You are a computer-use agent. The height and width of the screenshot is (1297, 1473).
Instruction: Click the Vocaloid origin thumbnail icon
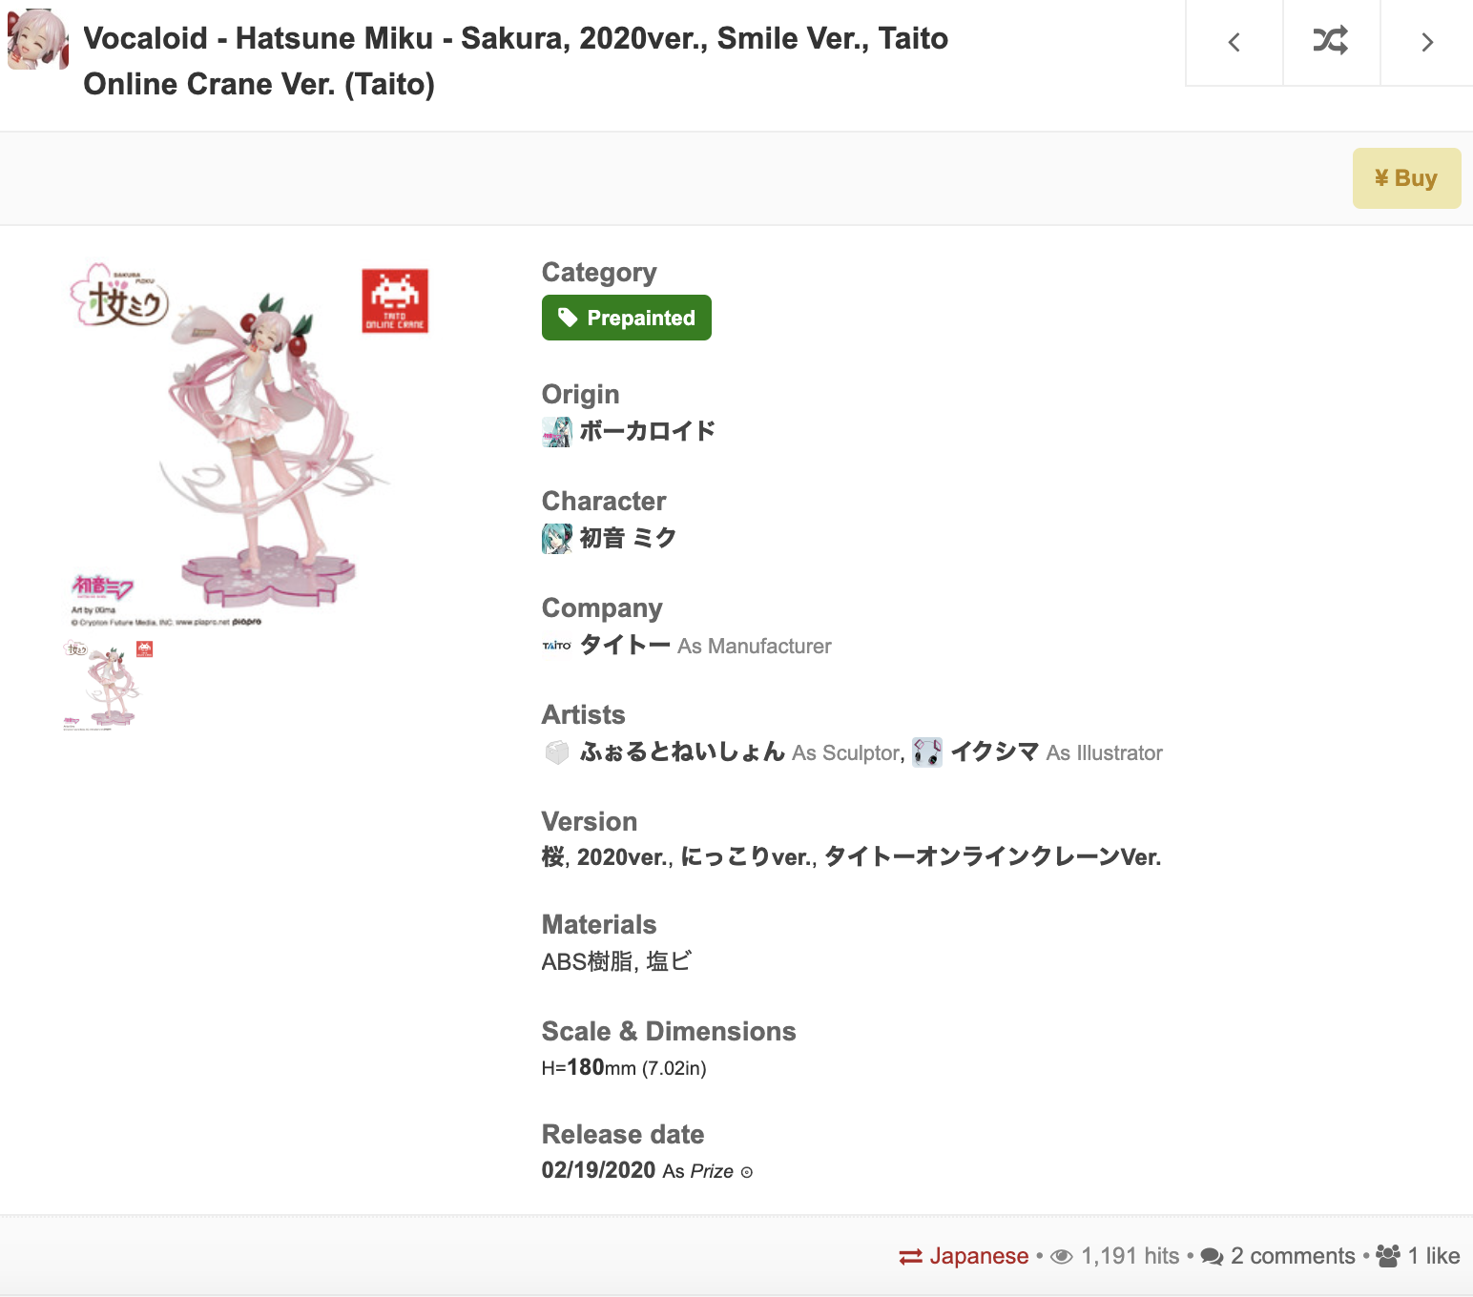click(x=557, y=432)
